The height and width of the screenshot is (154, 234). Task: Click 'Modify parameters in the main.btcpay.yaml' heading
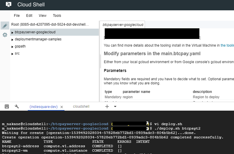coord(152,53)
